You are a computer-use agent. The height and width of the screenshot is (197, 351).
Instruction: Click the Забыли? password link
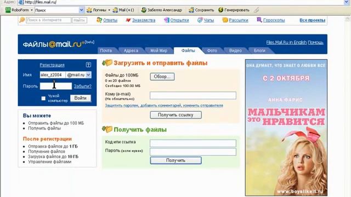[x=83, y=86]
